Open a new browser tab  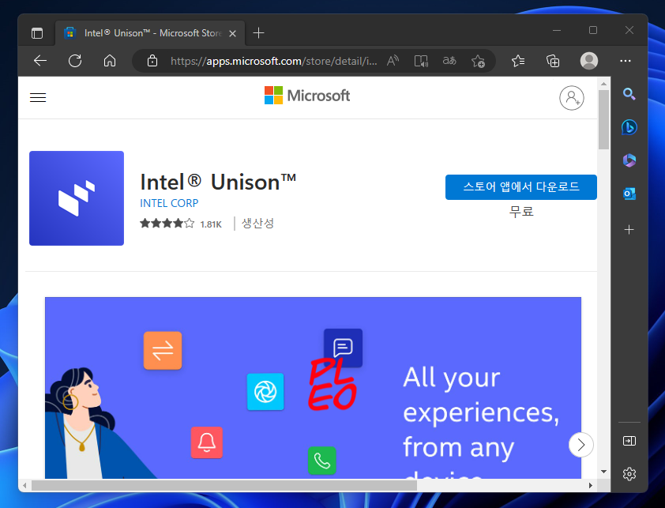pyautogui.click(x=258, y=33)
